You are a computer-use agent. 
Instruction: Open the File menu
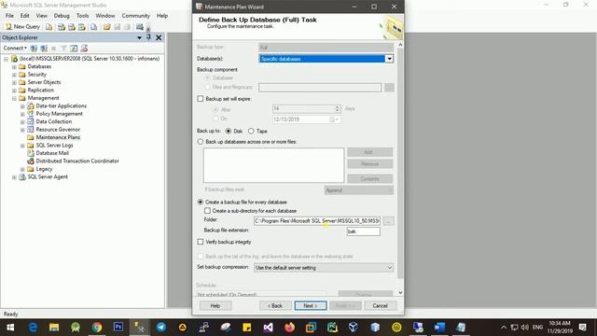click(x=9, y=16)
